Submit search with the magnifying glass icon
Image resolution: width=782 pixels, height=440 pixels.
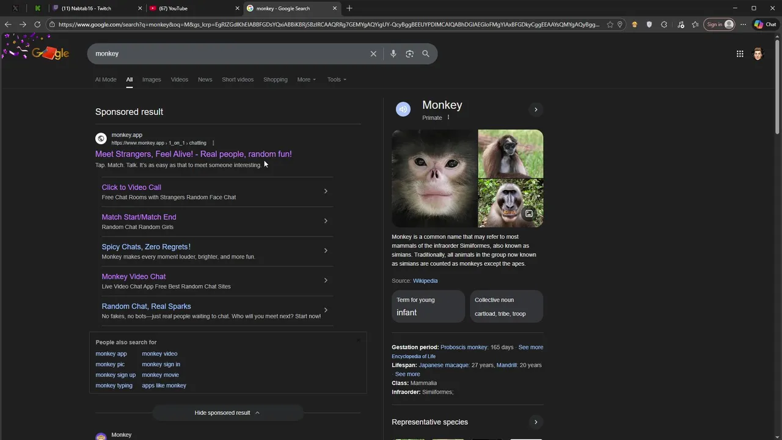(x=426, y=54)
